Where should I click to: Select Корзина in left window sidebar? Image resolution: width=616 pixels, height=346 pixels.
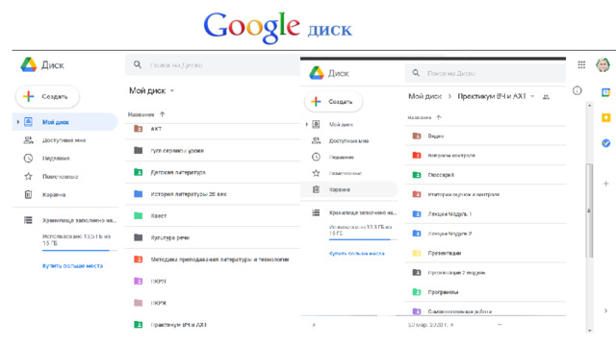tap(65, 194)
